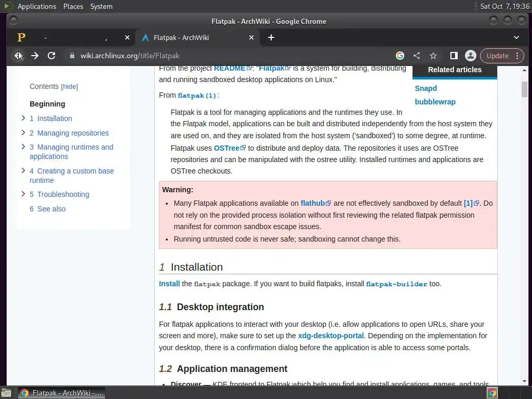This screenshot has width=532, height=399.
Task: Click the Chrome icon in the bottom-right tray
Action: point(492,393)
